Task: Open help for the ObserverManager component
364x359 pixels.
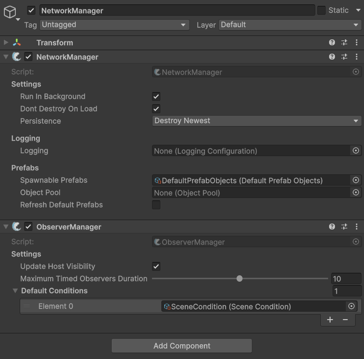Action: pos(332,227)
